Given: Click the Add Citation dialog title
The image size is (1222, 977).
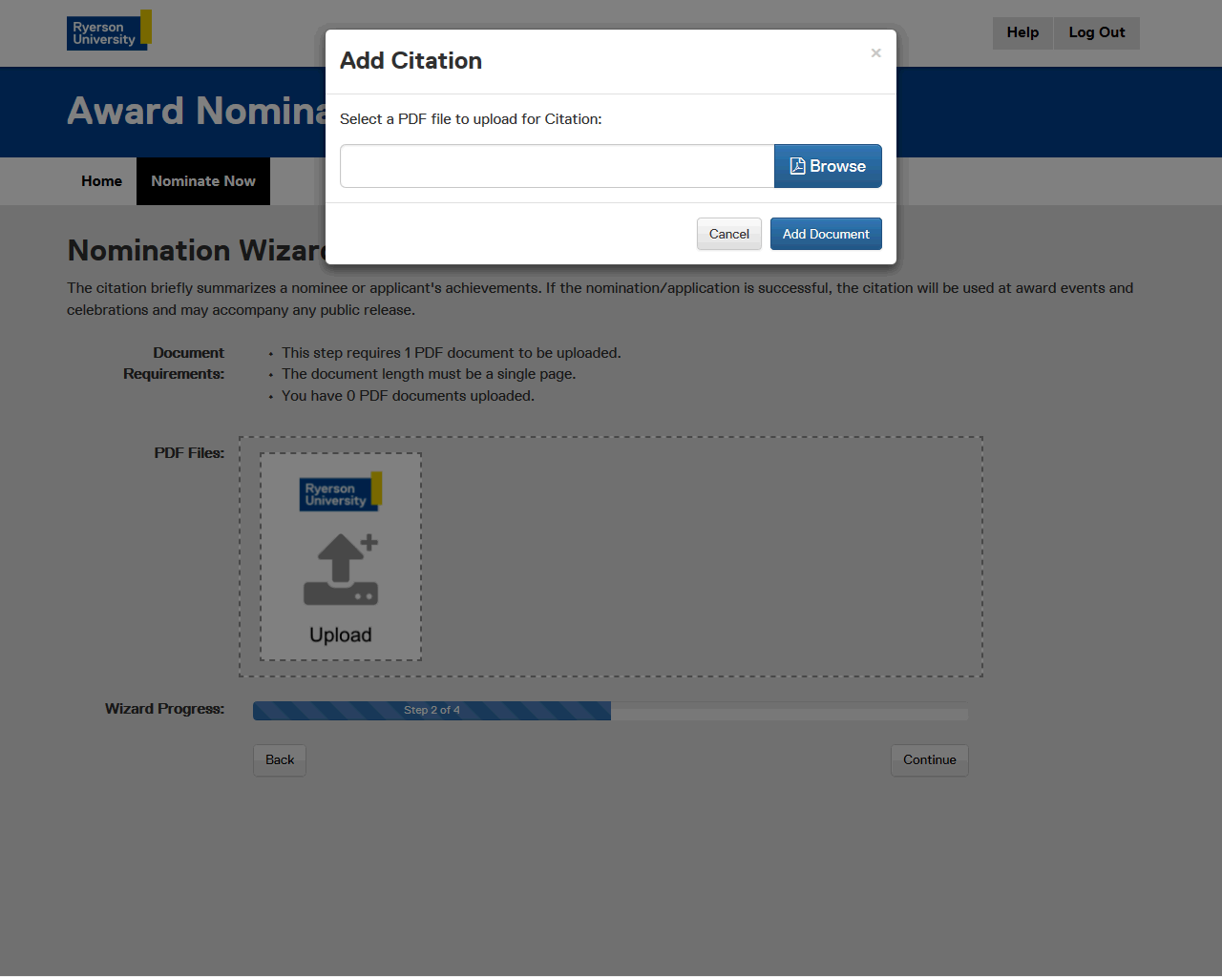Looking at the screenshot, I should pos(411,61).
